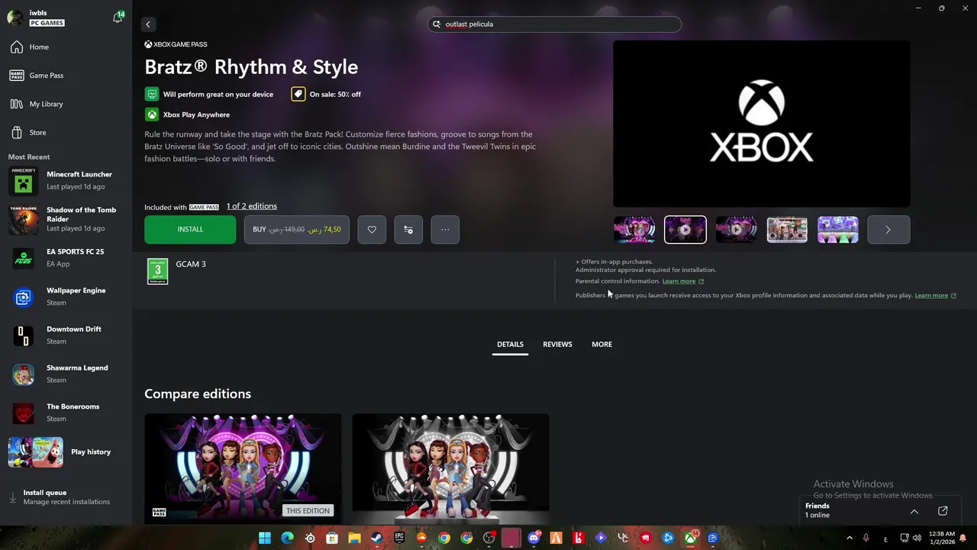Click the iwbls profile avatar

[x=15, y=18]
